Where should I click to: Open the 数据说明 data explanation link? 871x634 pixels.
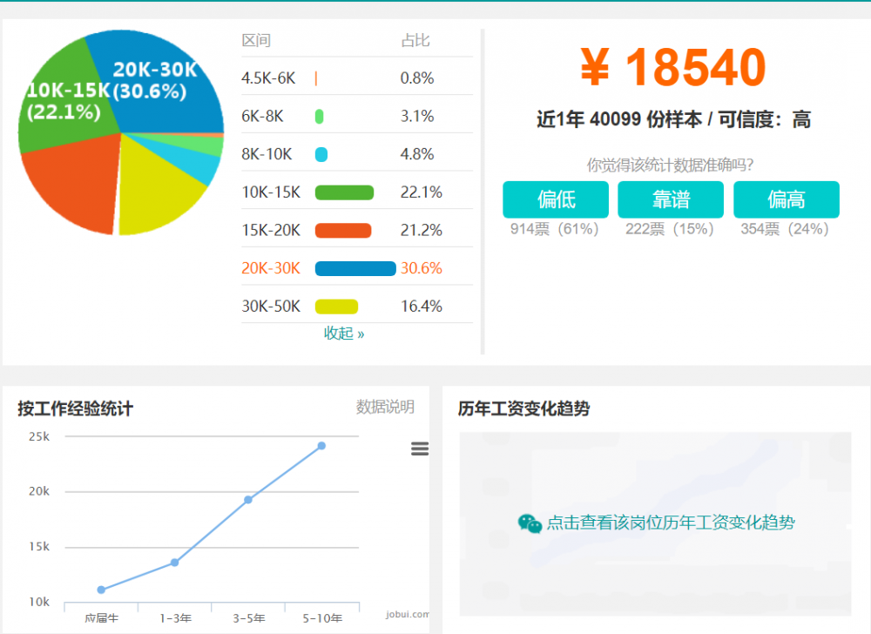pos(387,407)
